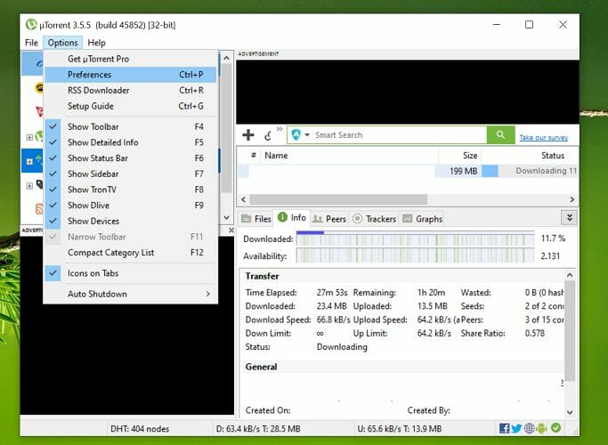Screen dimensions: 608x445
Task: Toggle Icons on Tabs menu item
Action: coord(131,273)
